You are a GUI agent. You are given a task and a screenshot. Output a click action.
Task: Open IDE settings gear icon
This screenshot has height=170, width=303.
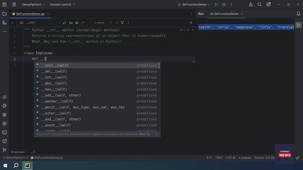point(268,4)
